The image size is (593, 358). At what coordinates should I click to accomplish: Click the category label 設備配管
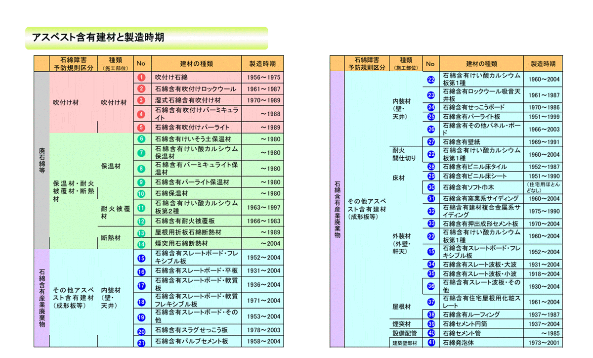tap(404, 333)
